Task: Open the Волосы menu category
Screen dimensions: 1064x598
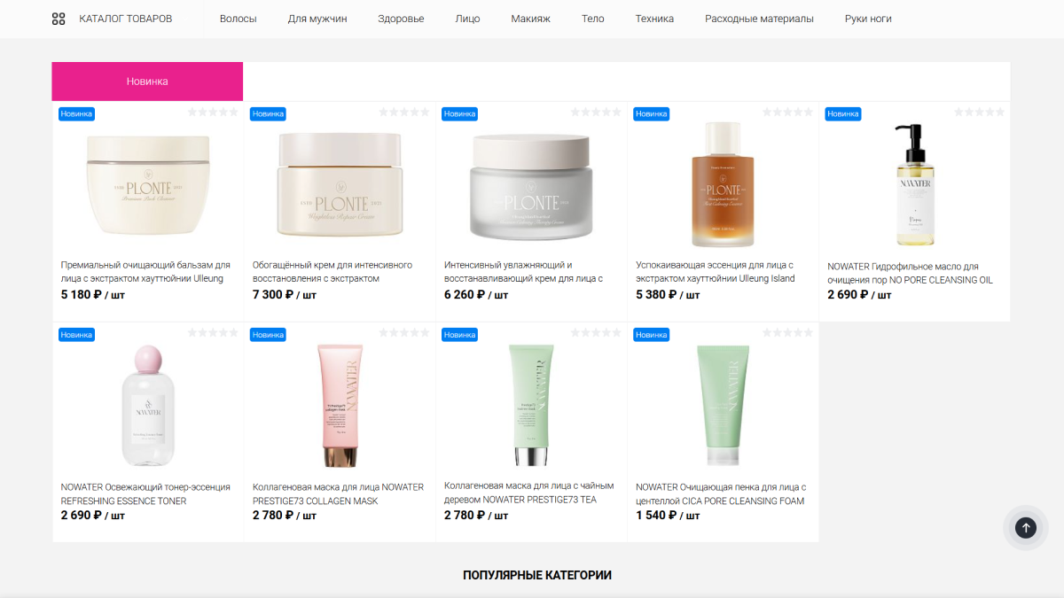Action: pos(239,19)
